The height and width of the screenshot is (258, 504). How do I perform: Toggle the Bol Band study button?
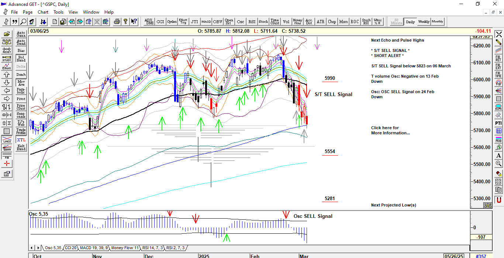(21, 59)
